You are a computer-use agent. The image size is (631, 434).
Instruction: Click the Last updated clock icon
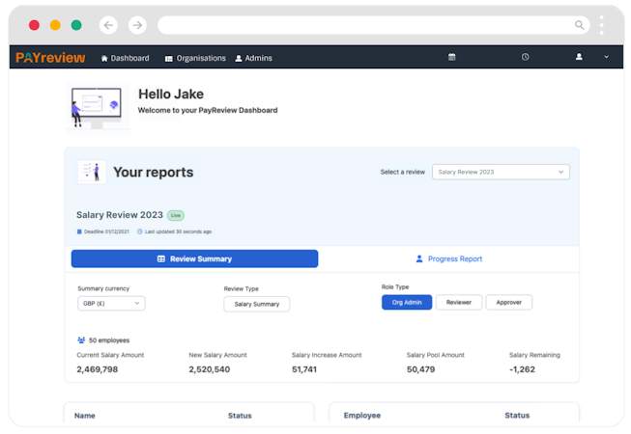[x=140, y=231]
